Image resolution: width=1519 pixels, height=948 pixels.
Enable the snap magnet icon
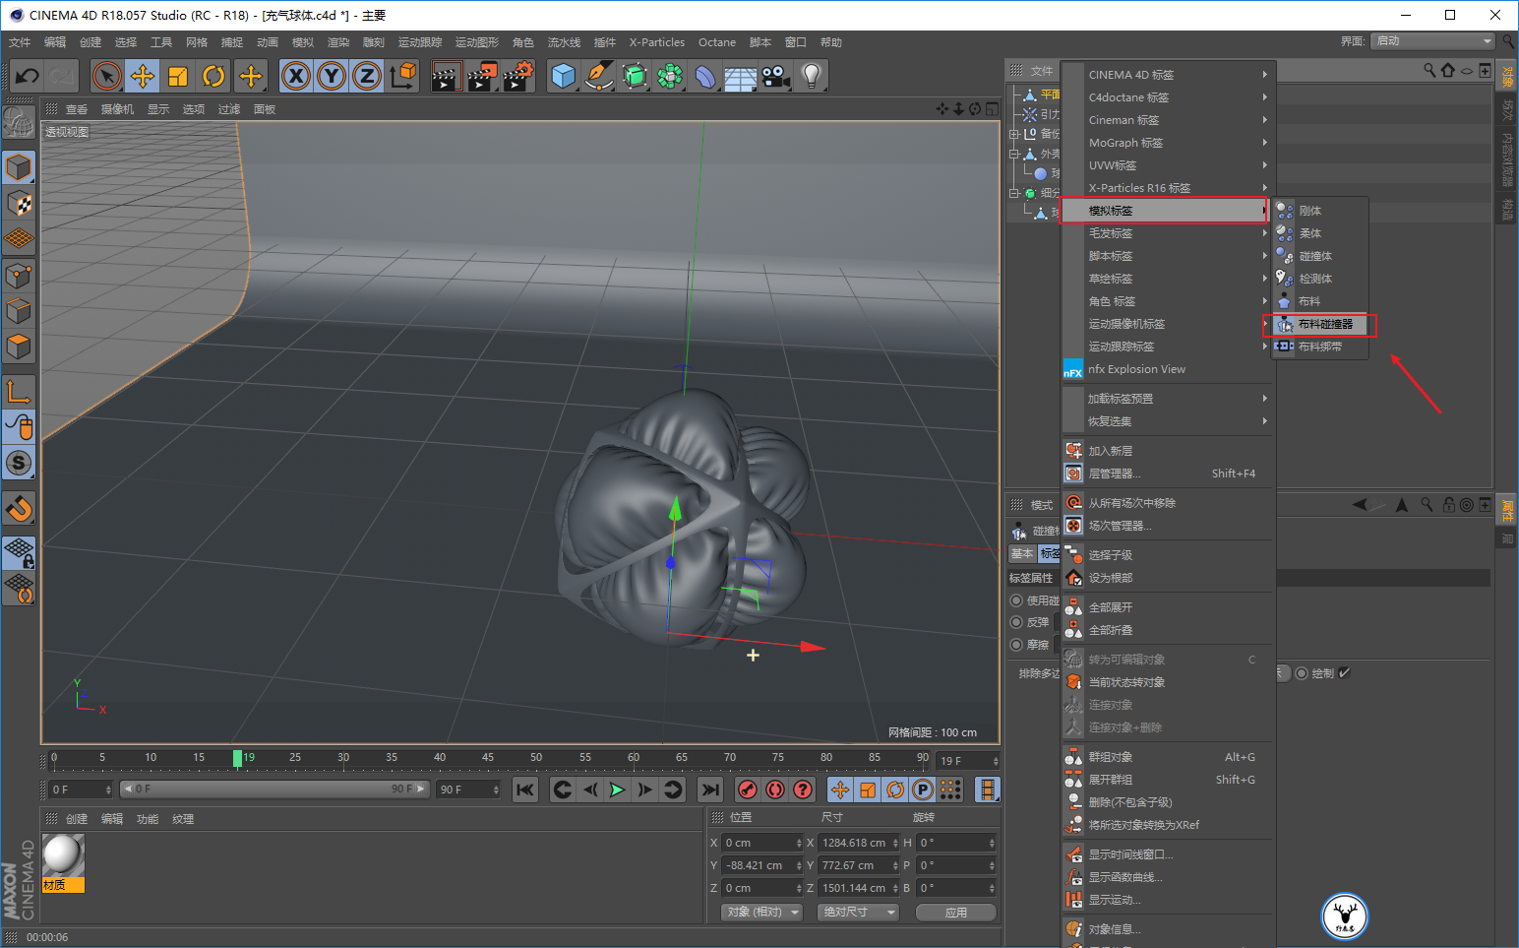pyautogui.click(x=19, y=509)
